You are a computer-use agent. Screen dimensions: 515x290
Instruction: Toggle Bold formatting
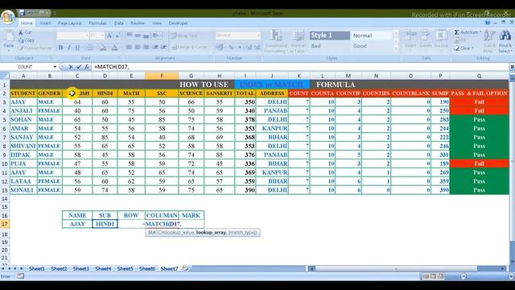point(60,48)
